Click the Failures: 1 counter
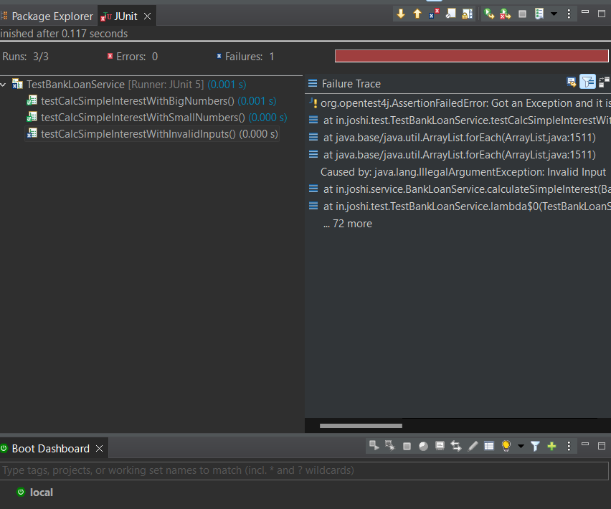The width and height of the screenshot is (611, 509). (245, 57)
